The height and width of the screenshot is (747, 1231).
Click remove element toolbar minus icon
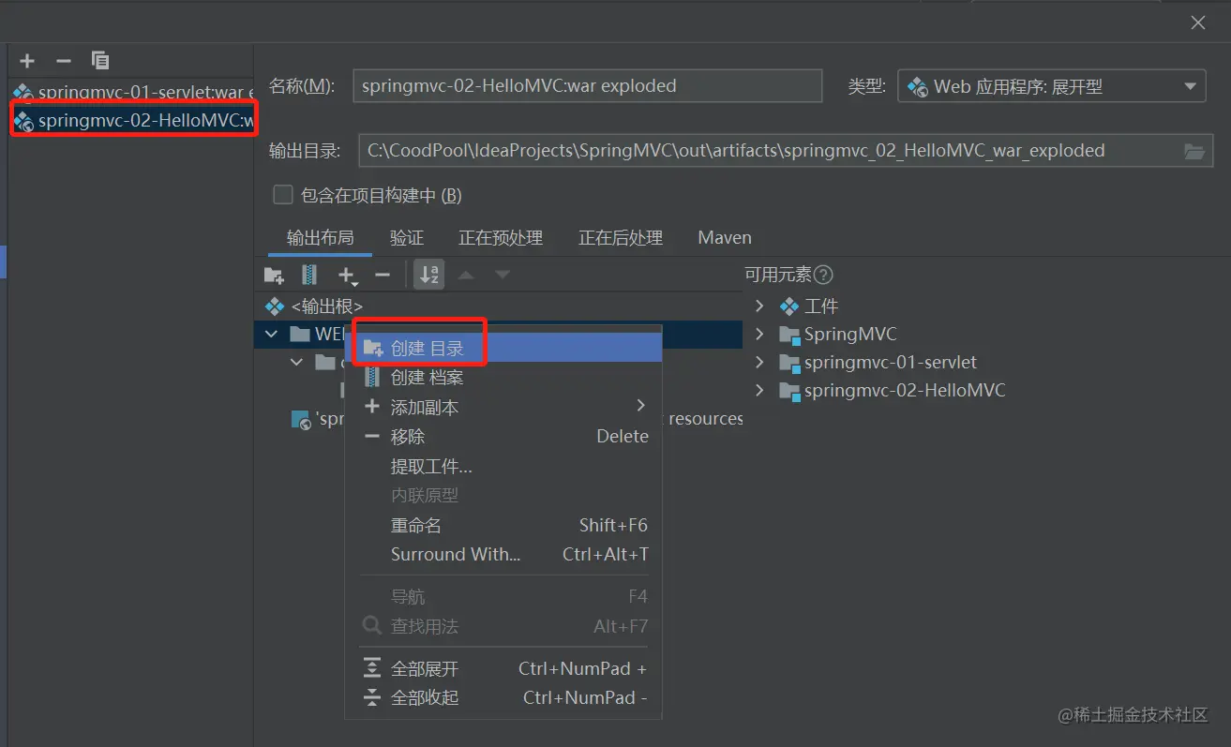[382, 275]
